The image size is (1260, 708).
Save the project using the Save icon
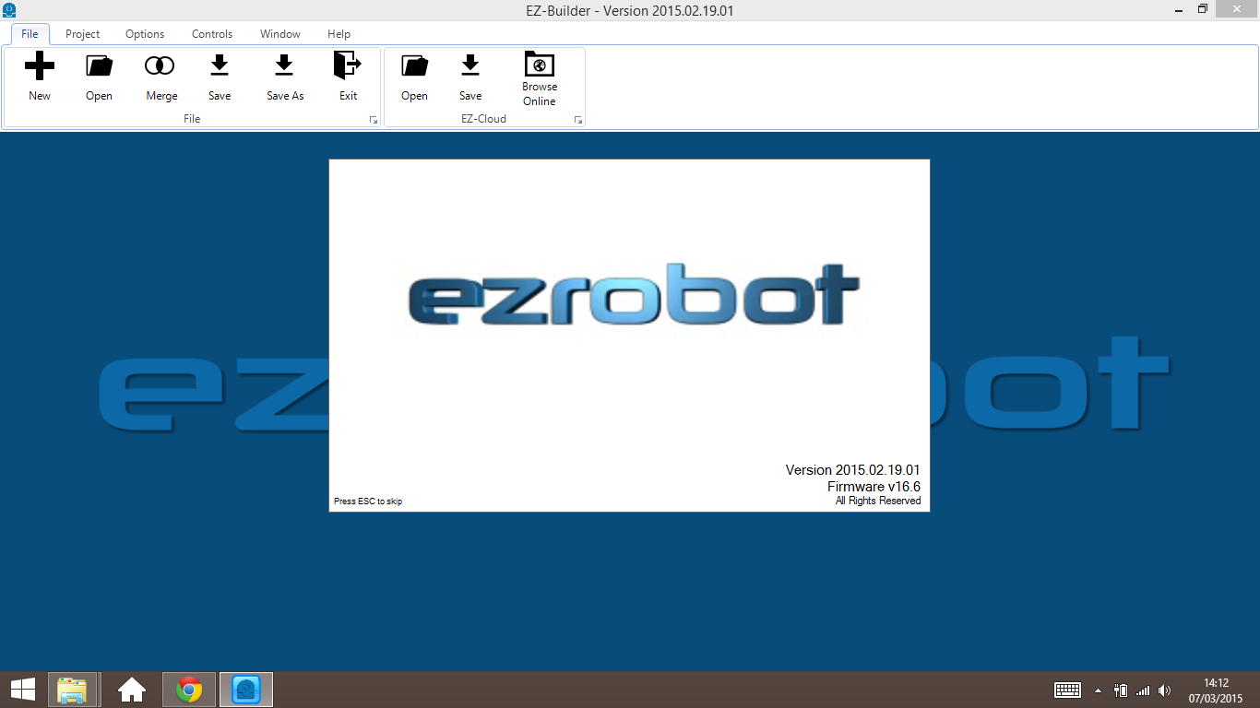[x=220, y=74]
